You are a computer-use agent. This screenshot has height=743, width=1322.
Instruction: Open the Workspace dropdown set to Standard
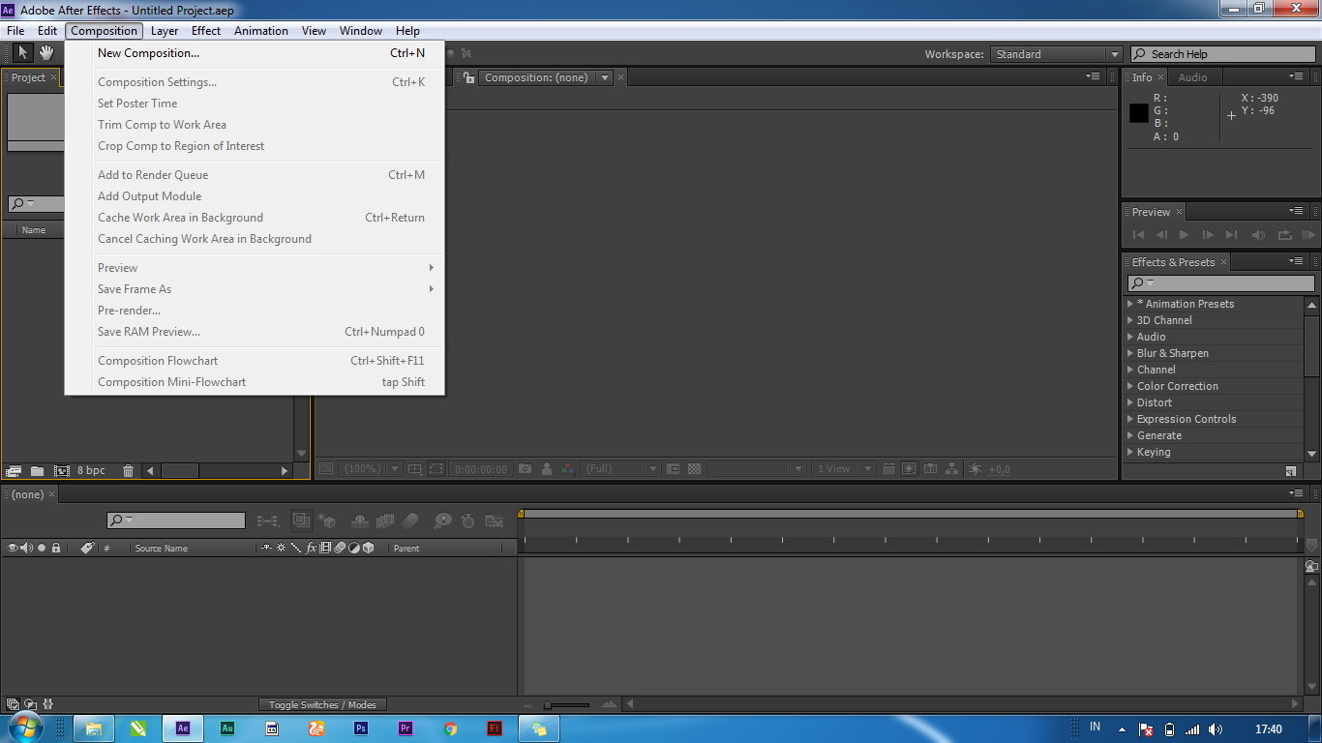point(1055,54)
